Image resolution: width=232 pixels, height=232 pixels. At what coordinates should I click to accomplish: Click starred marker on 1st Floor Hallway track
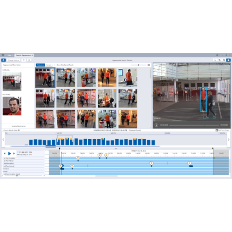click(78, 158)
